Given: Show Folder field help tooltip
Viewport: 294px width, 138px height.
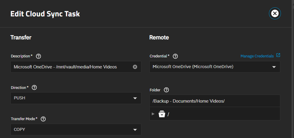Looking at the screenshot, I should (166, 90).
